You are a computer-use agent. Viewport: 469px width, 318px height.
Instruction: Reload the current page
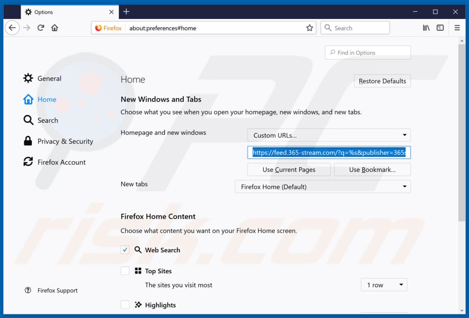[x=41, y=28]
